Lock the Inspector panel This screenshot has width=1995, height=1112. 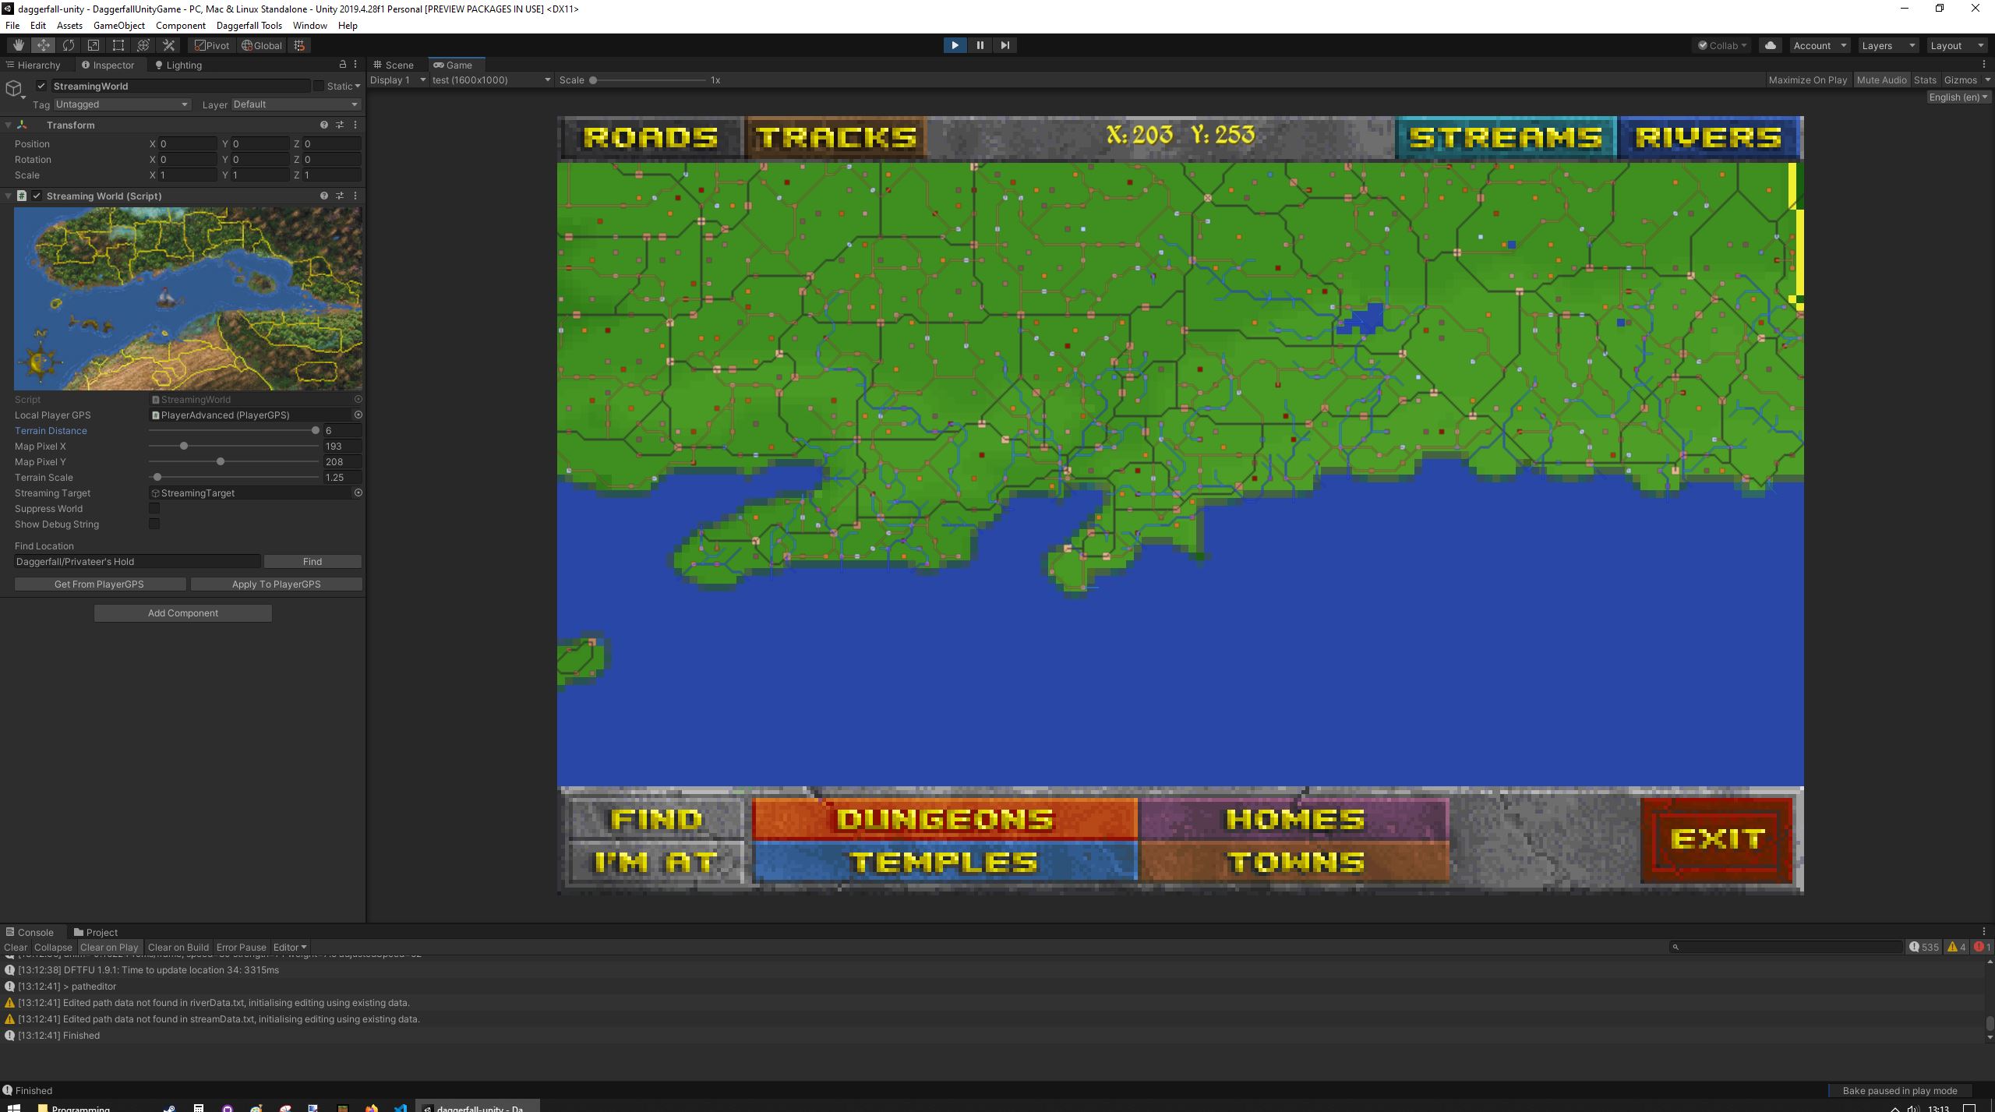(x=342, y=65)
